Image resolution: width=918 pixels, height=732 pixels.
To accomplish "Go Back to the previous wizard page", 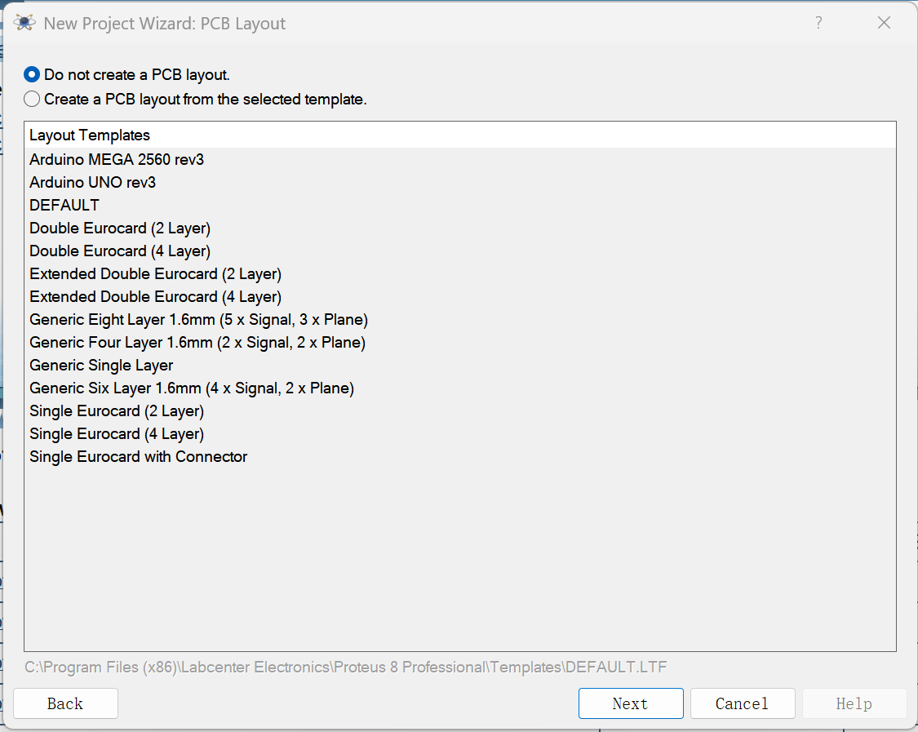I will click(x=65, y=703).
